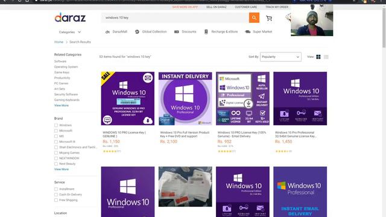Click the Super Market truck icon

(248, 32)
